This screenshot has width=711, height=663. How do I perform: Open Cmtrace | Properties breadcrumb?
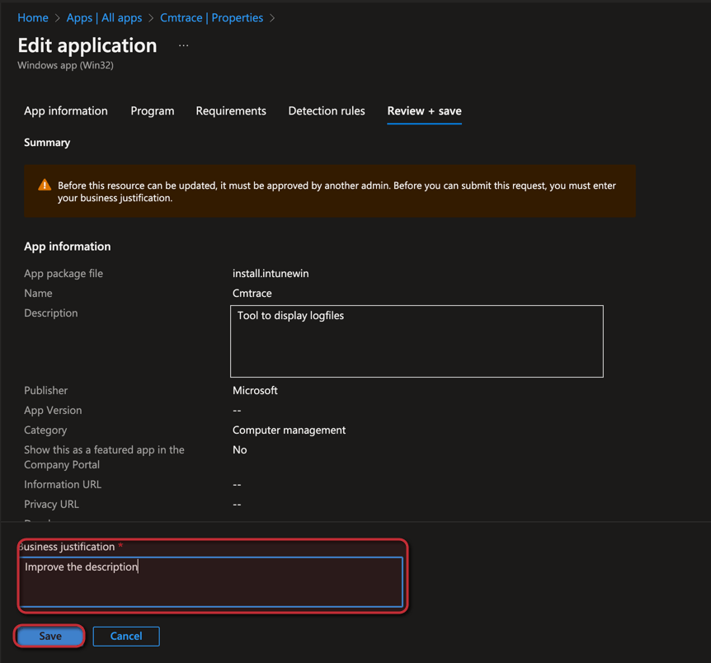coord(211,17)
